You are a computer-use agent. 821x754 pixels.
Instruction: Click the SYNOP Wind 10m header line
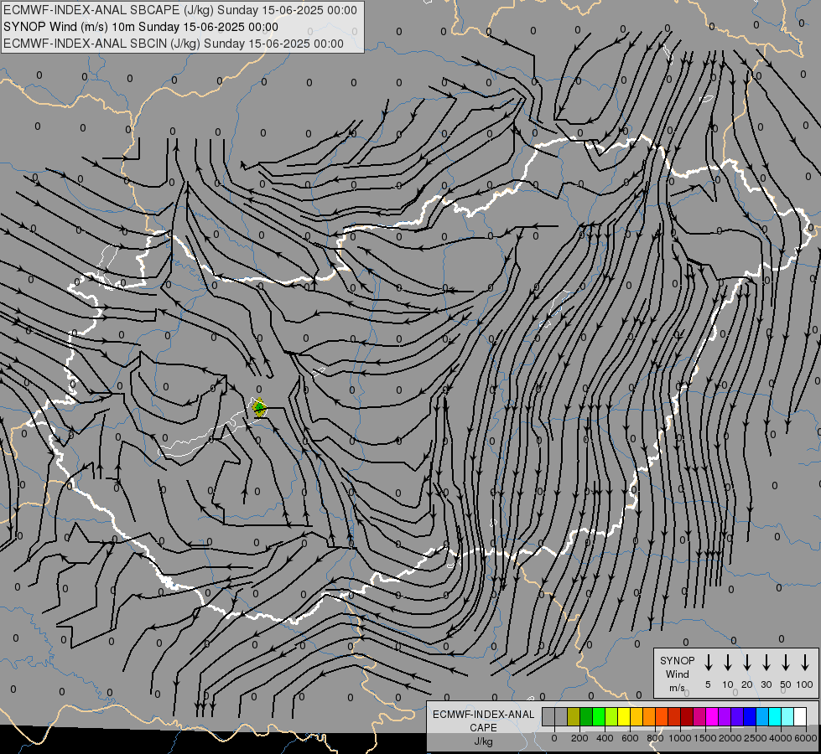(x=141, y=27)
